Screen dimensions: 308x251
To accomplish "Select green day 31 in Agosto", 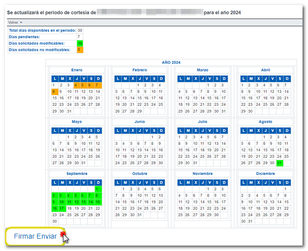I will [280, 163].
